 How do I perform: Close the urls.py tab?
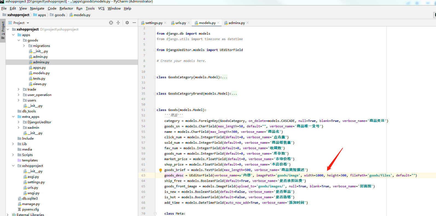(x=189, y=23)
